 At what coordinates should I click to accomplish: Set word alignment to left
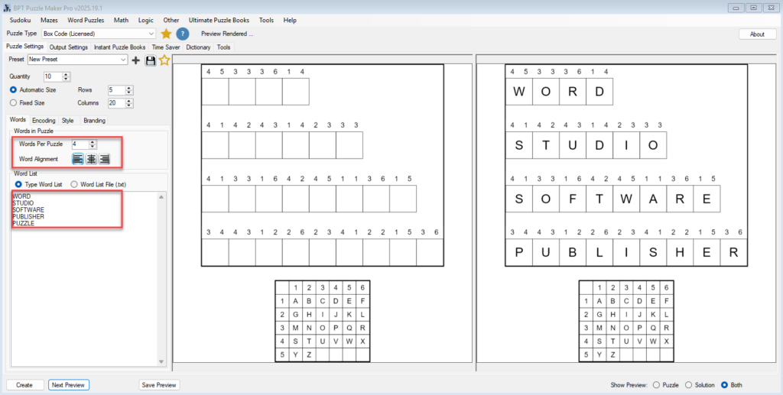78,159
